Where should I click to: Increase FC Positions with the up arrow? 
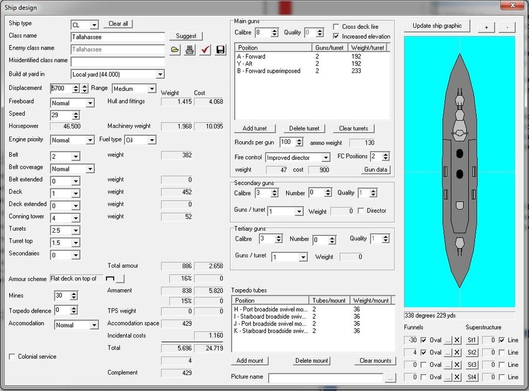coord(386,155)
